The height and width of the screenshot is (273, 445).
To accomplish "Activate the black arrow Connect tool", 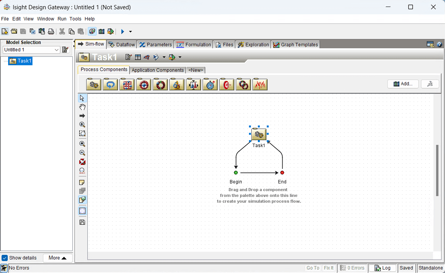I will (x=82, y=116).
